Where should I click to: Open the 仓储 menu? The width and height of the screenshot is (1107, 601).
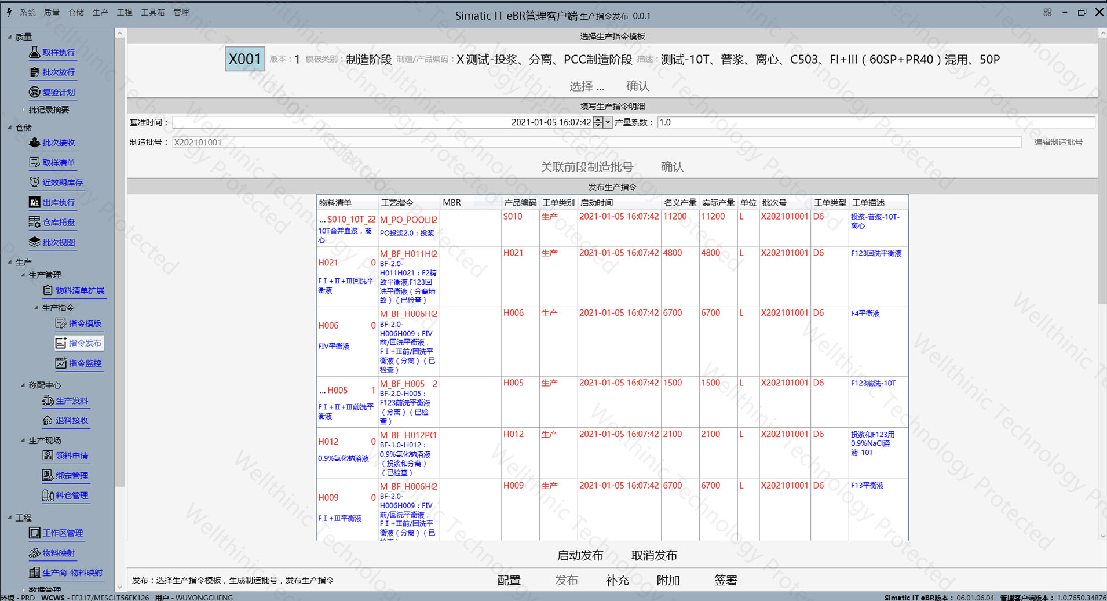[x=76, y=12]
